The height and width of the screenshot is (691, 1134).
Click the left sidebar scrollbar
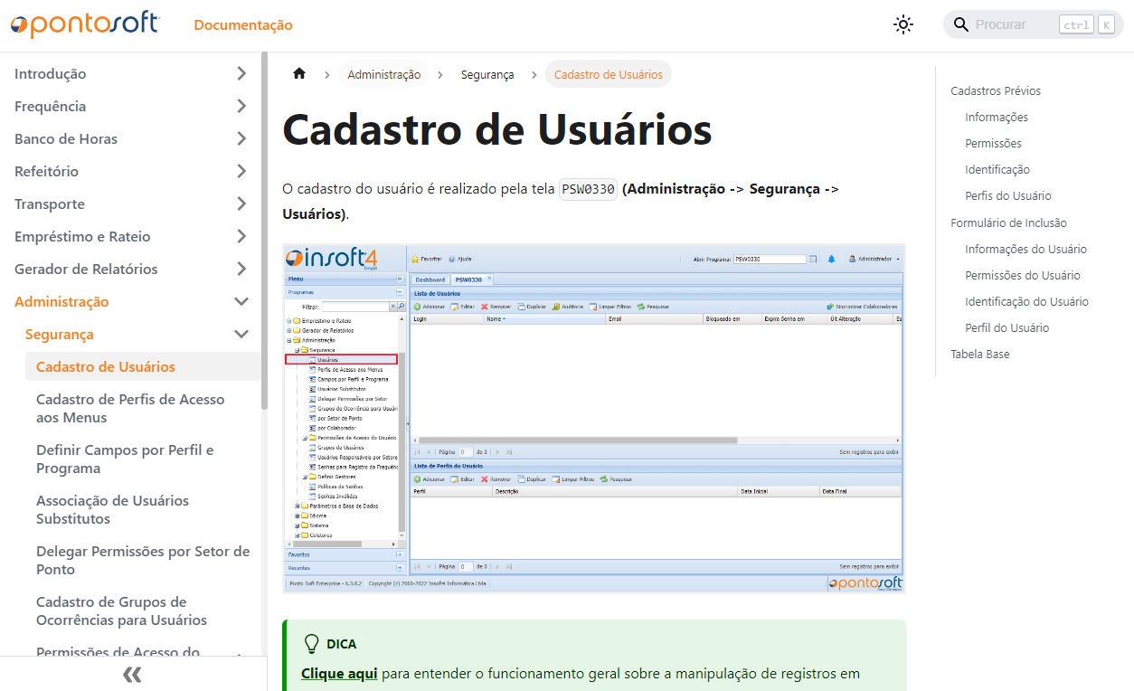[x=264, y=231]
